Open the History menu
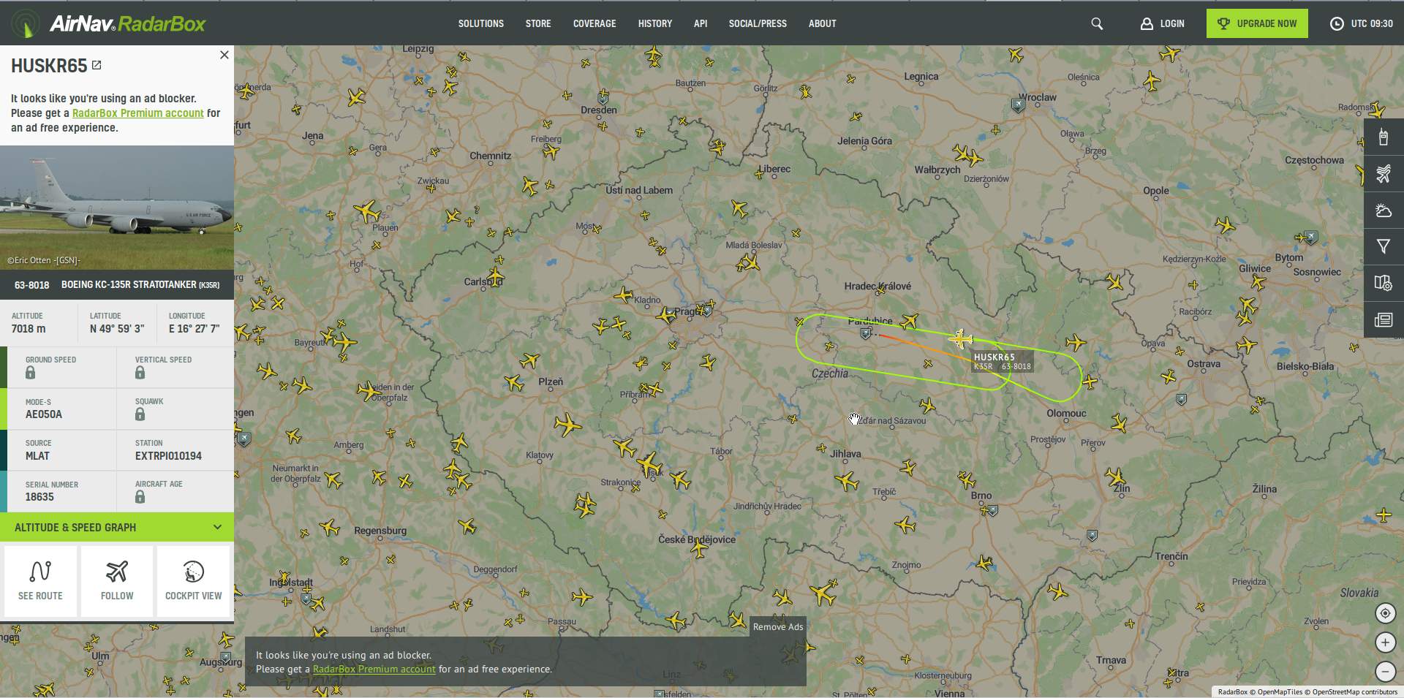Image resolution: width=1404 pixels, height=698 pixels. coord(654,23)
